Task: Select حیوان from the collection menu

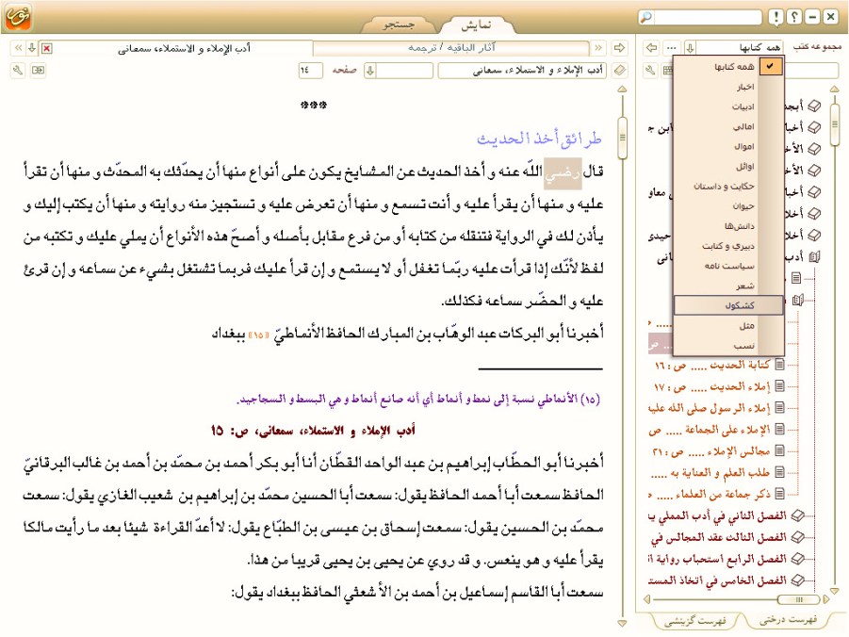Action: pos(728,205)
